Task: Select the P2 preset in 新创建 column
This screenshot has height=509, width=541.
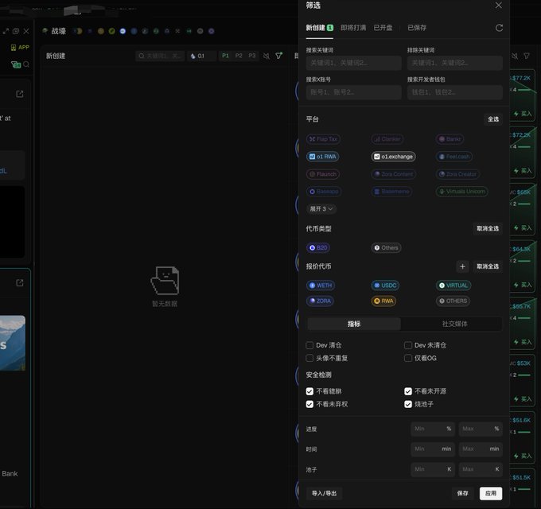Action: coord(239,56)
